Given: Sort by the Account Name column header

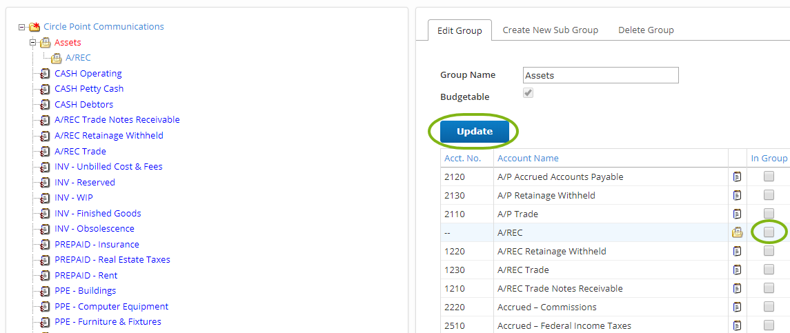Looking at the screenshot, I should tap(528, 158).
